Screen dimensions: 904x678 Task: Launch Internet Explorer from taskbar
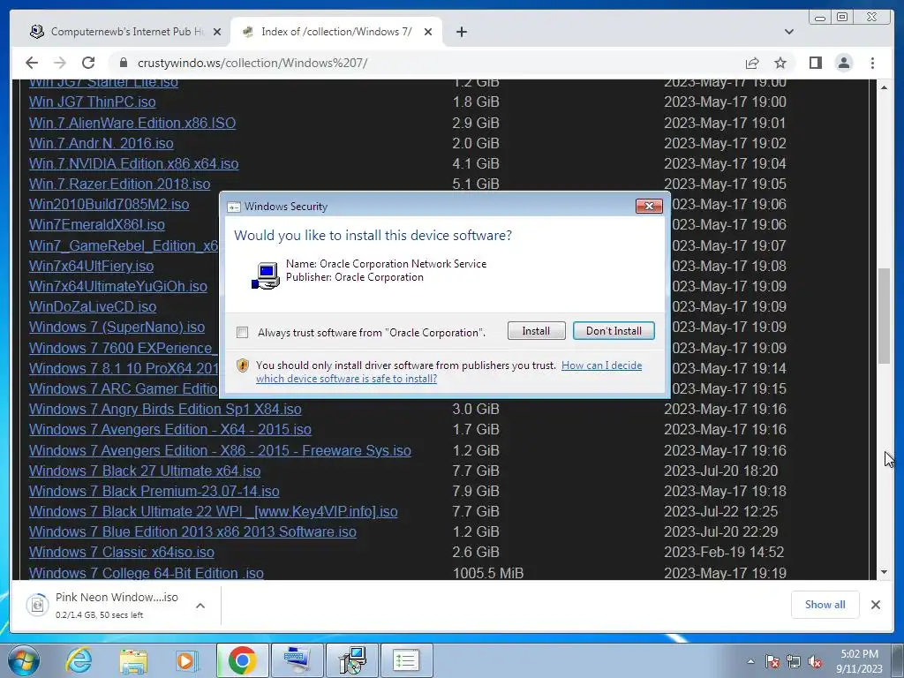point(79,660)
